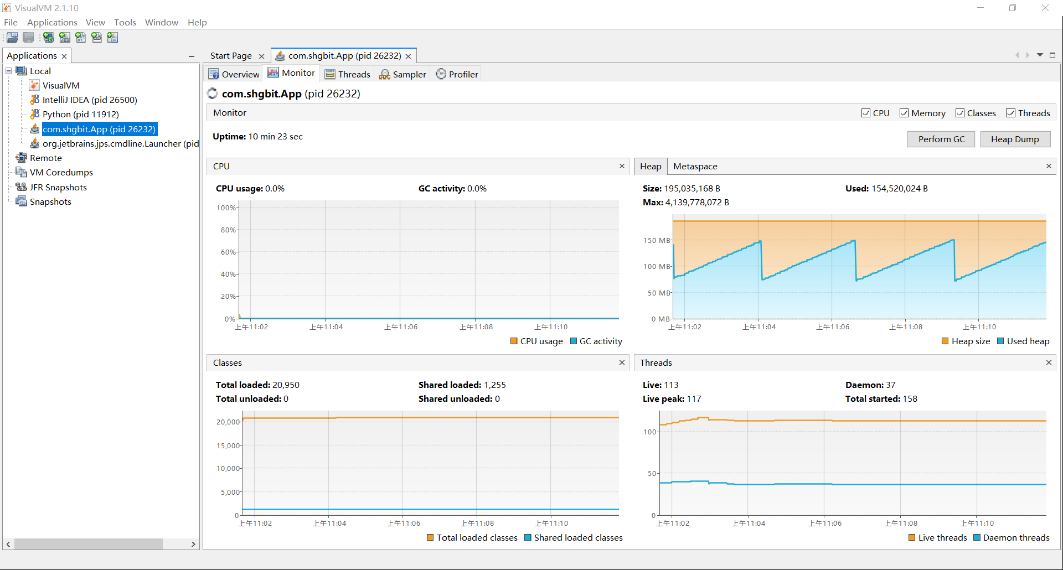The image size is (1063, 570).
Task: Click the Daemon threads legend swatch
Action: (977, 537)
